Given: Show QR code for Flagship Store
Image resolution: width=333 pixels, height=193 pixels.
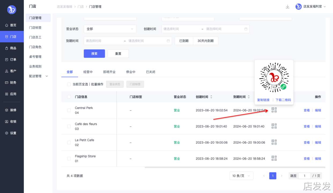Looking at the screenshot, I should coord(274,158).
